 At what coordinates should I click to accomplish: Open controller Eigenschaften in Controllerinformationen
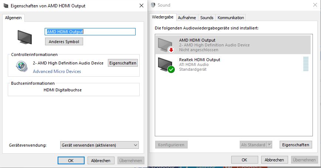point(123,63)
